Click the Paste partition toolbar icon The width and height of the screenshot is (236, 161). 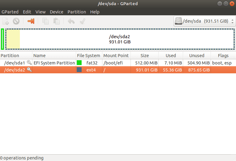56,21
